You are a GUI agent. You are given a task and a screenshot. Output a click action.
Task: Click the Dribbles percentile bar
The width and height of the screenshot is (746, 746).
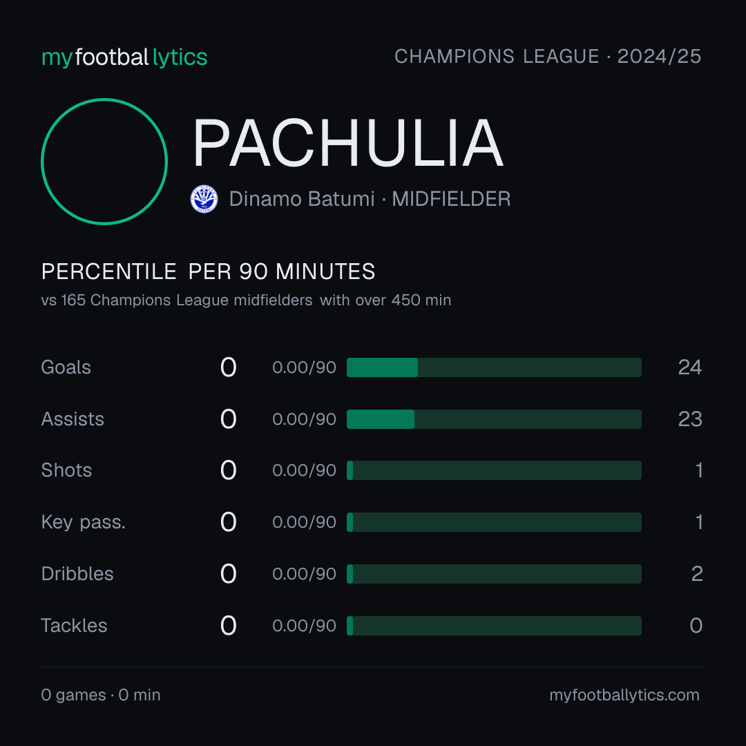click(494, 574)
